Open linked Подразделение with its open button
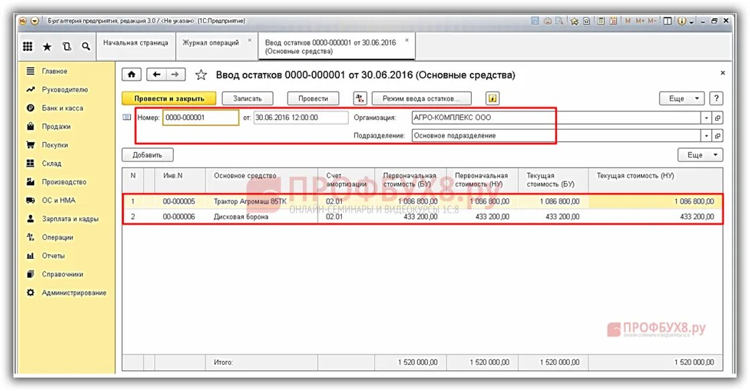The height and width of the screenshot is (391, 750). pyautogui.click(x=717, y=136)
